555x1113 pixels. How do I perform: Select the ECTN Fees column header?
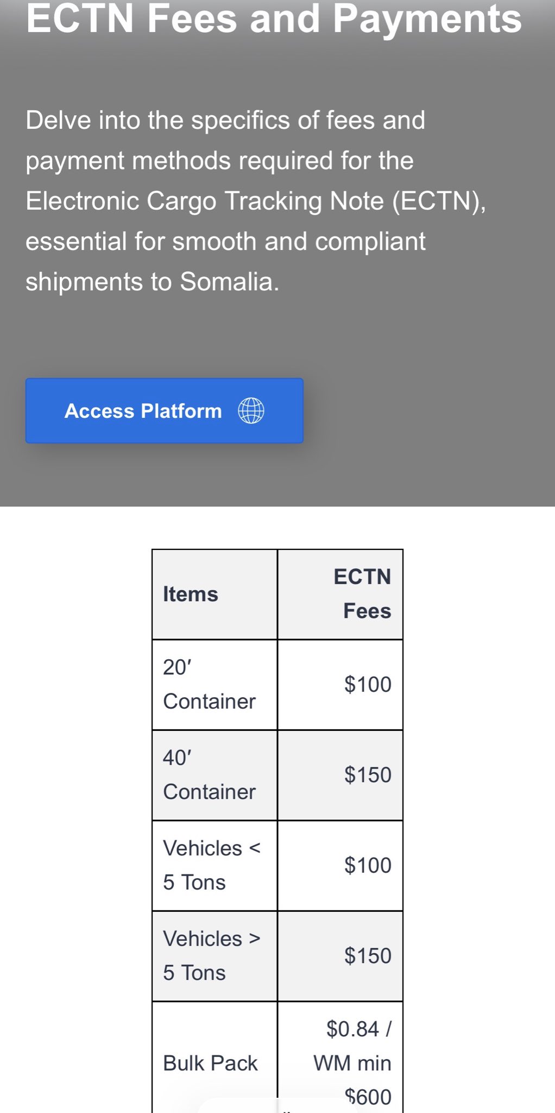click(362, 593)
